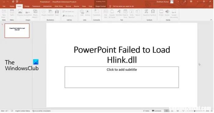
Task: Open Header & Footer
Action: point(112,14)
